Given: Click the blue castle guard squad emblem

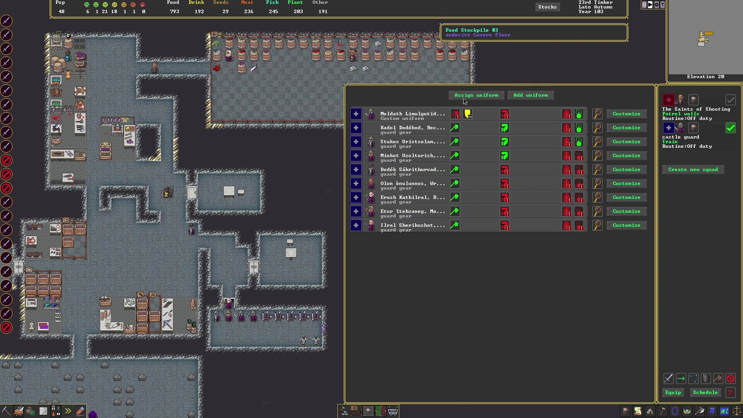Looking at the screenshot, I should coord(668,128).
